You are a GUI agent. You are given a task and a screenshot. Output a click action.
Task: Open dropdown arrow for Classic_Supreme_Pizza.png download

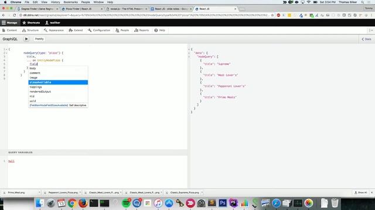[x=202, y=192]
